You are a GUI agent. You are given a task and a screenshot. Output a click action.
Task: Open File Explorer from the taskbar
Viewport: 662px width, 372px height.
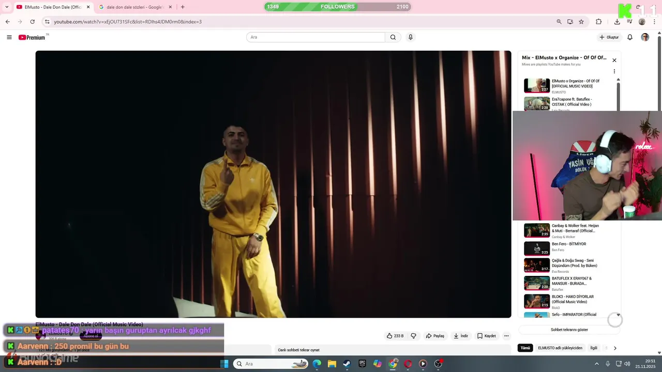click(332, 364)
